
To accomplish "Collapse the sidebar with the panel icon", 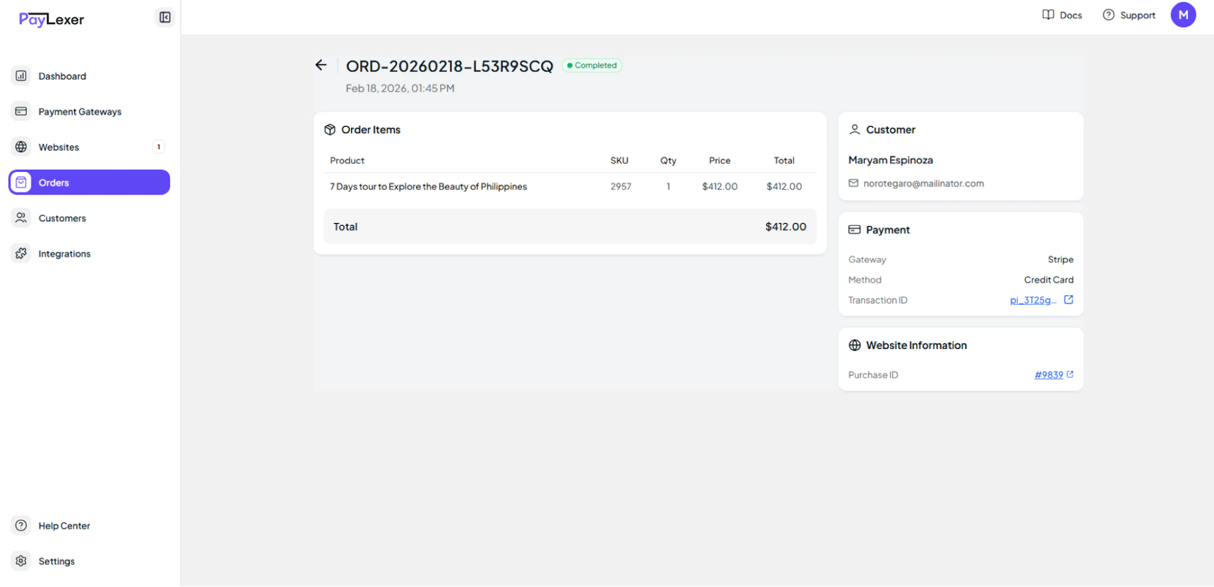I will (164, 17).
